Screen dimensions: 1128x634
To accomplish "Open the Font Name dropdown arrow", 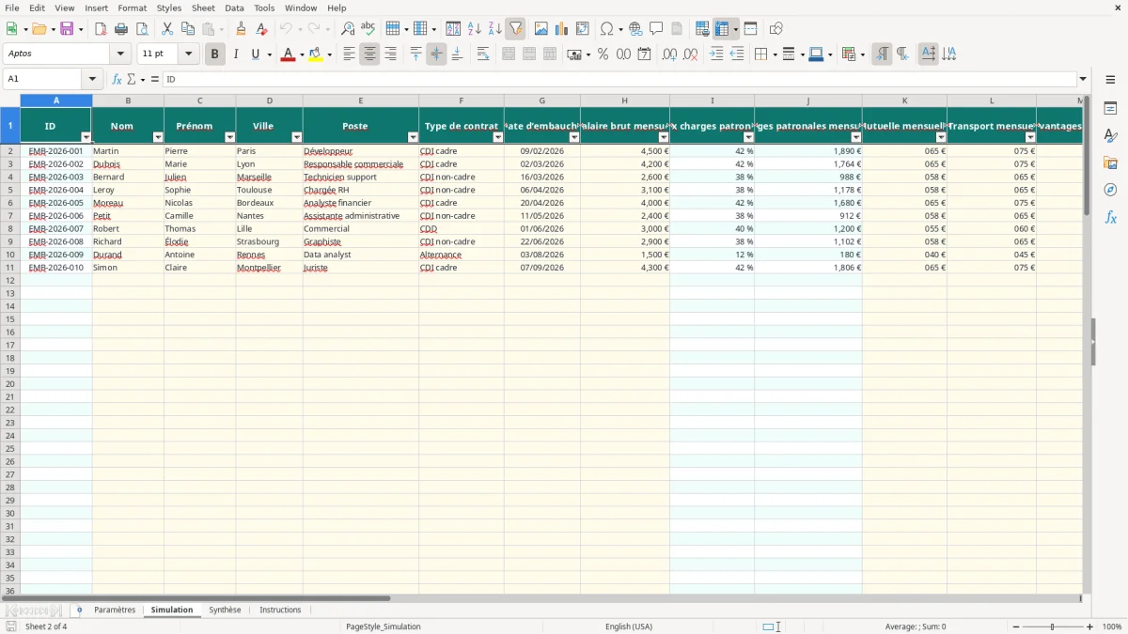I will tap(120, 54).
